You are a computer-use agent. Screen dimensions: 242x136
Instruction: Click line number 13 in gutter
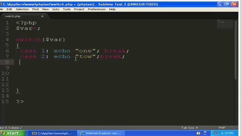pyautogui.click(x=5, y=90)
